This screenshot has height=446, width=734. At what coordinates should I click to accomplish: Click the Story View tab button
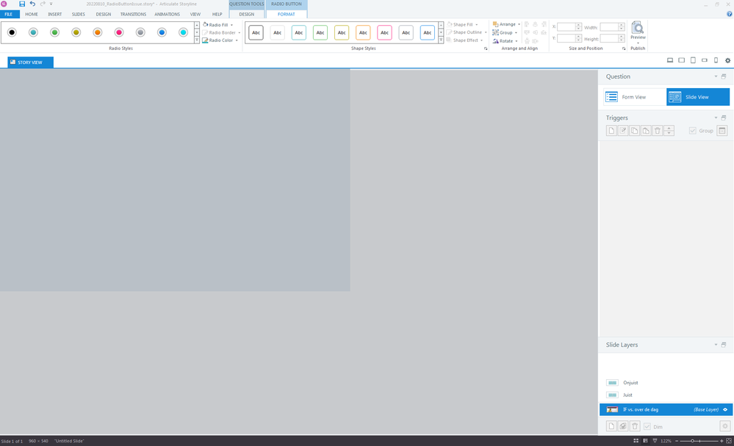[30, 62]
